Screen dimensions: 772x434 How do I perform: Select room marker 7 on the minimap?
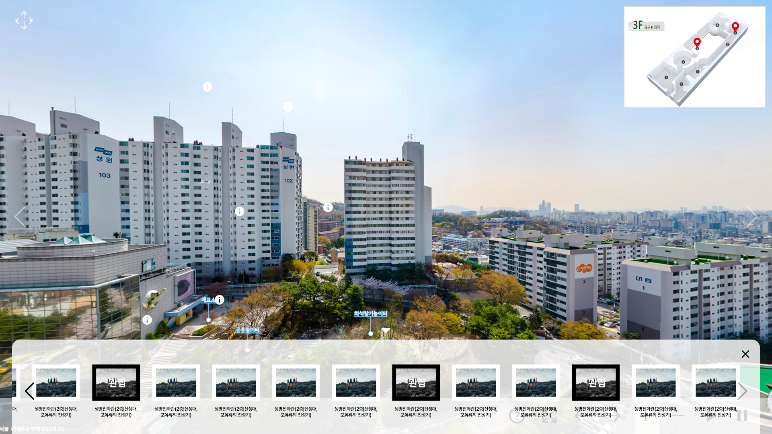point(698,72)
